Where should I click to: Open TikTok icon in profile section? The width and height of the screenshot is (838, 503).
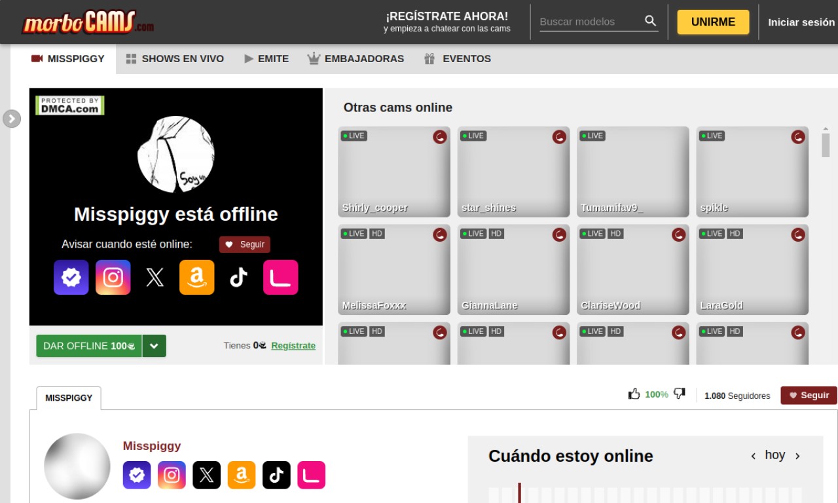[276, 475]
